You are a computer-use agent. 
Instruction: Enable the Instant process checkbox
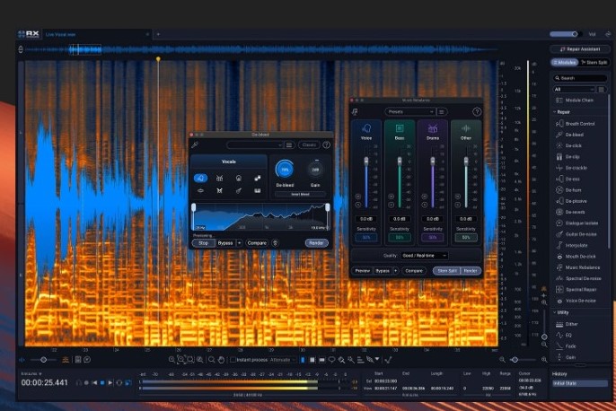click(x=233, y=360)
